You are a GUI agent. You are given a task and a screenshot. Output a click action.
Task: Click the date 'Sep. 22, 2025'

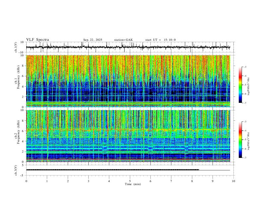pyautogui.click(x=93, y=40)
